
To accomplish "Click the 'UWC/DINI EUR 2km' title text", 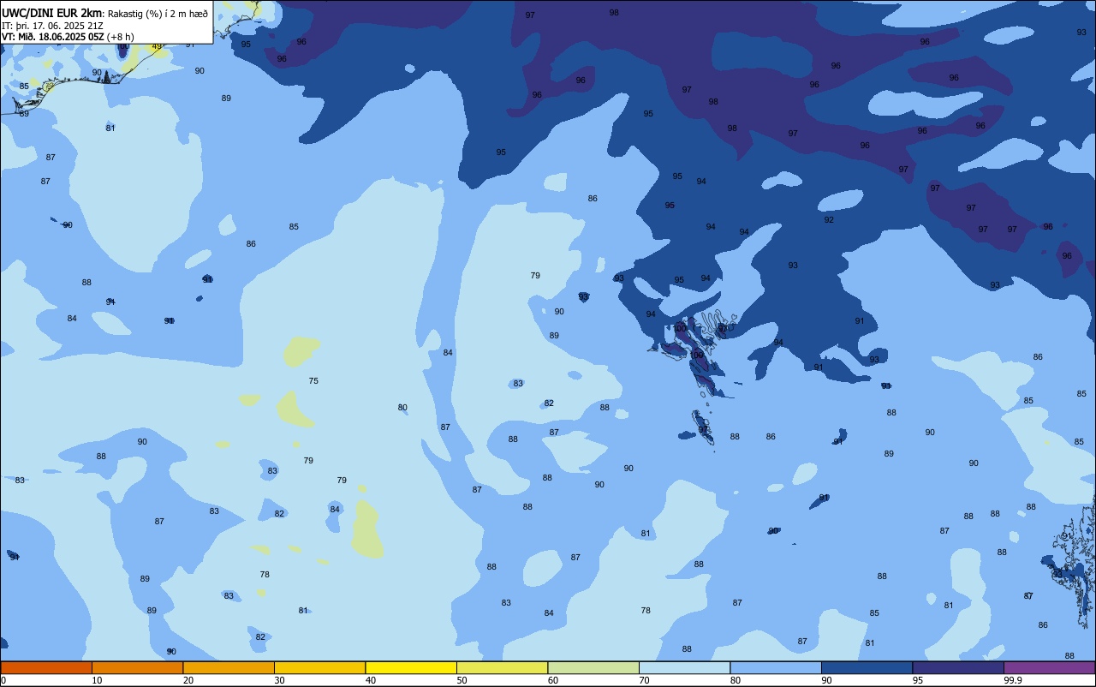I will [x=52, y=13].
